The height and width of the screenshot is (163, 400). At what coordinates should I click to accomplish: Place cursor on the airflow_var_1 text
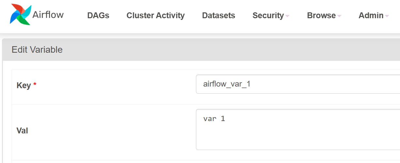(227, 84)
